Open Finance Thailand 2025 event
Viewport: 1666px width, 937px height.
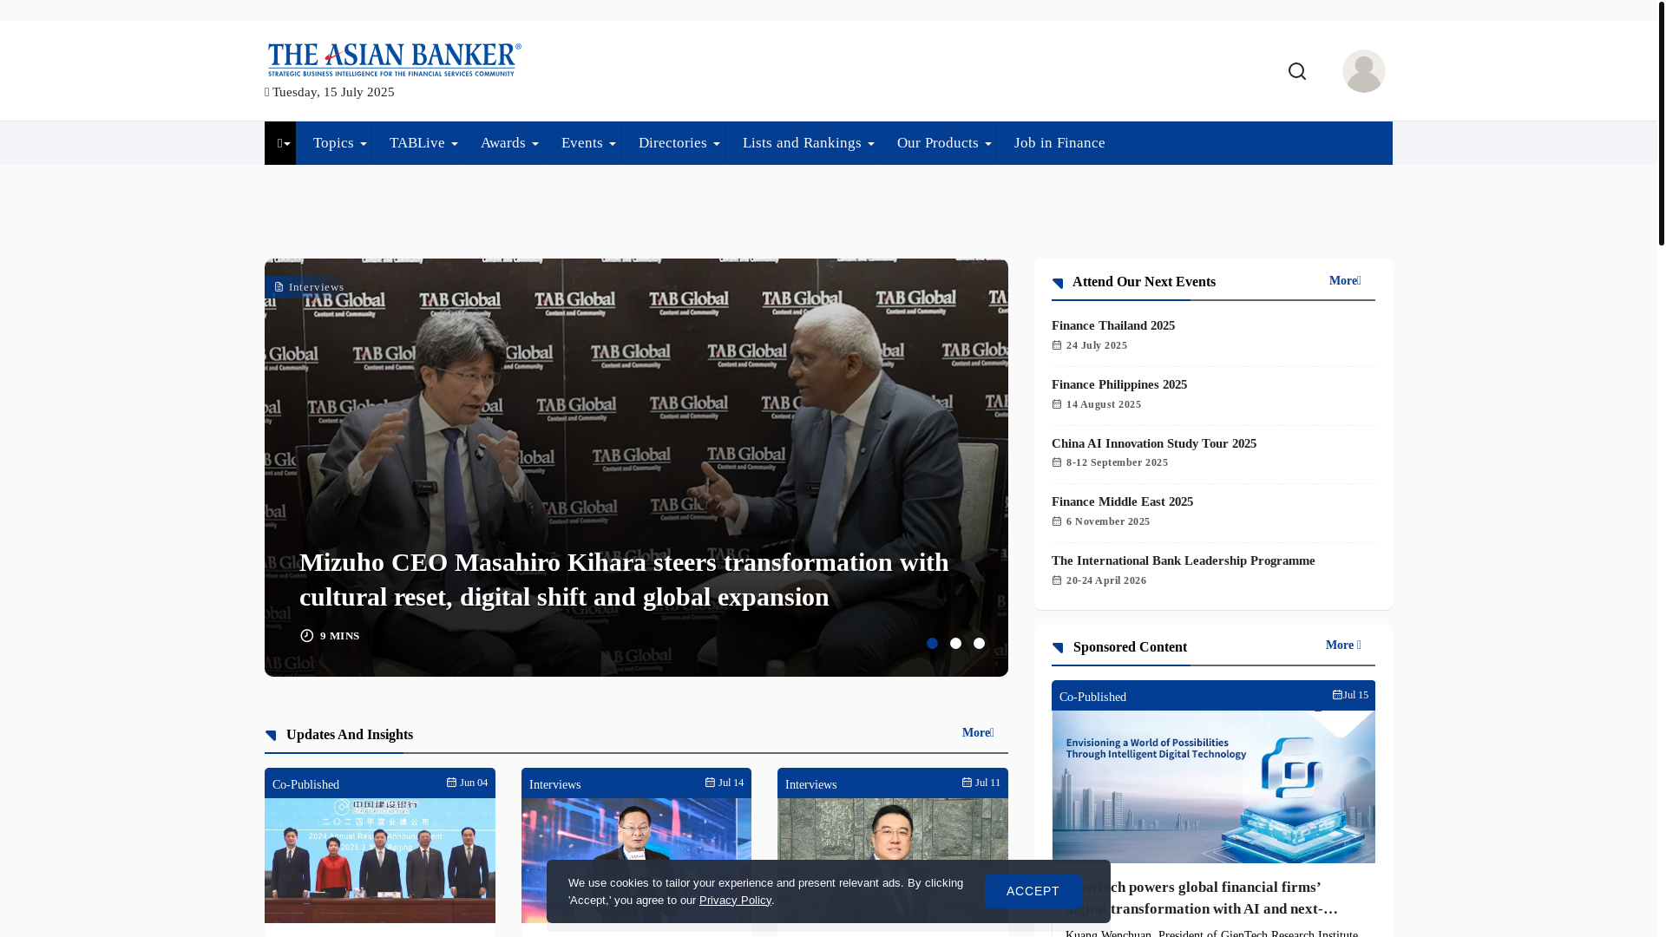(x=1112, y=325)
